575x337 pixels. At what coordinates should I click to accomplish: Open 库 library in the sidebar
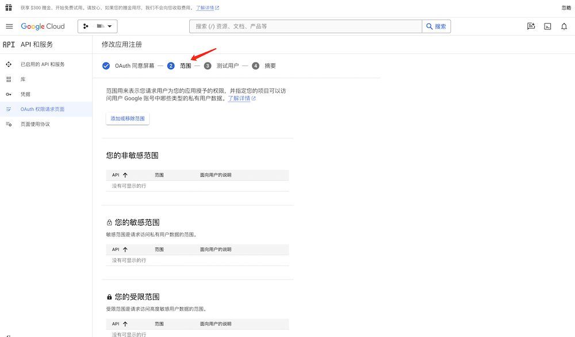(23, 79)
